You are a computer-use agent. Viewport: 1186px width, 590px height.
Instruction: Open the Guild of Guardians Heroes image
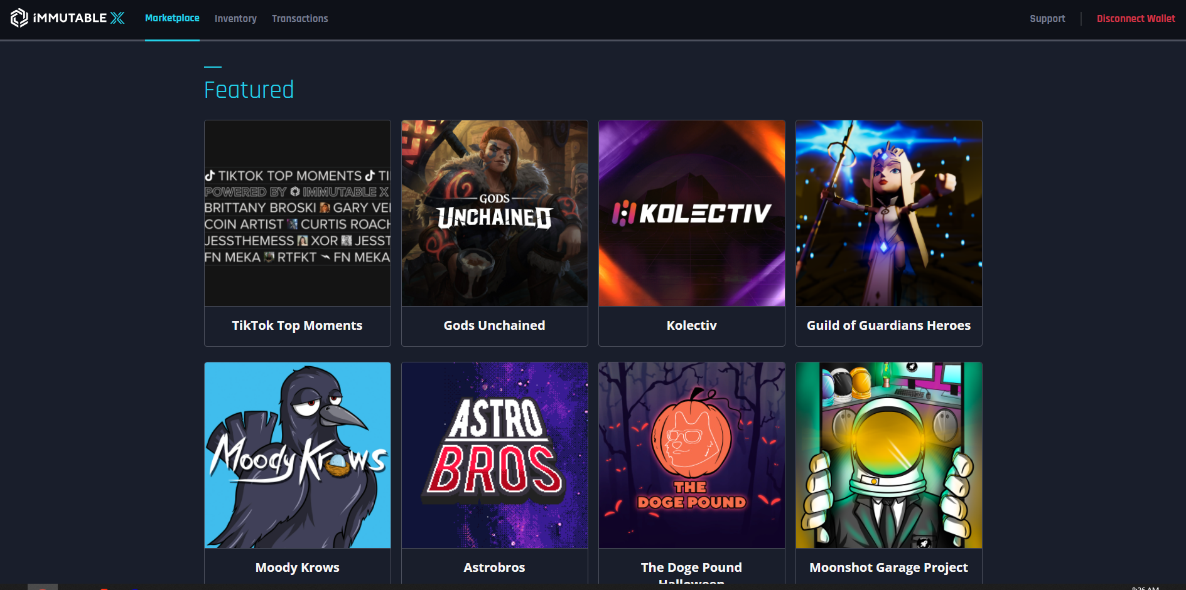889,213
